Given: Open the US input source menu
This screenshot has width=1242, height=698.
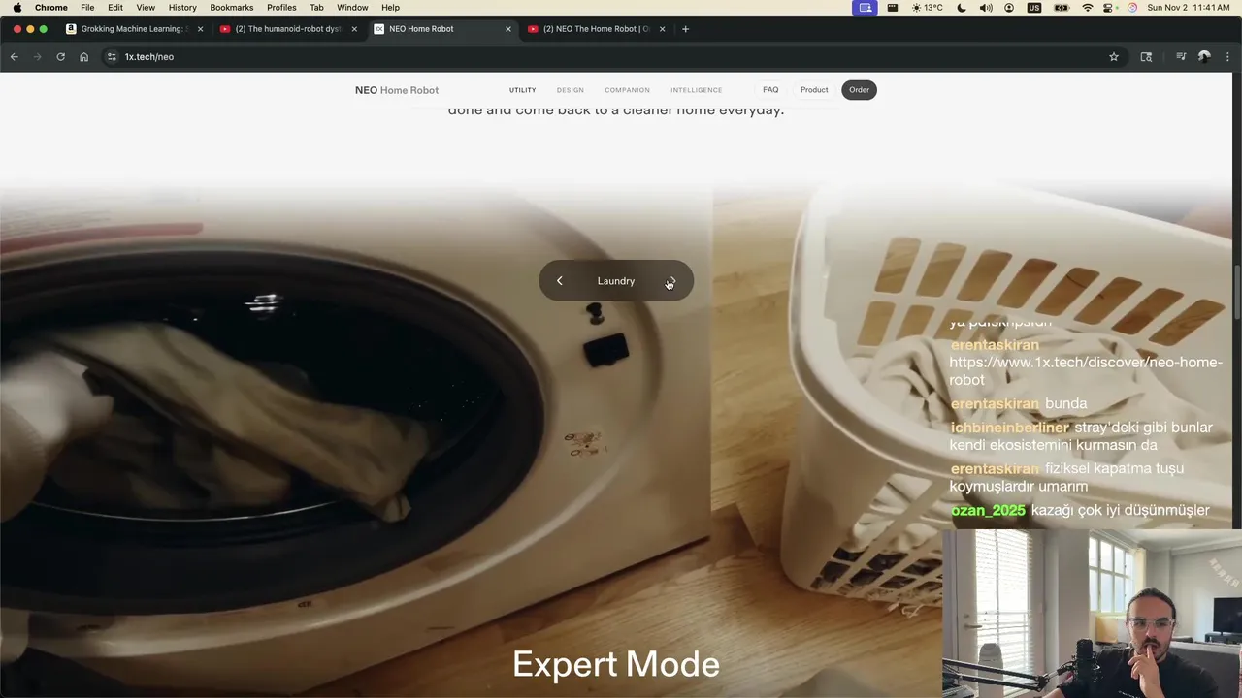Looking at the screenshot, I should coord(1034,7).
